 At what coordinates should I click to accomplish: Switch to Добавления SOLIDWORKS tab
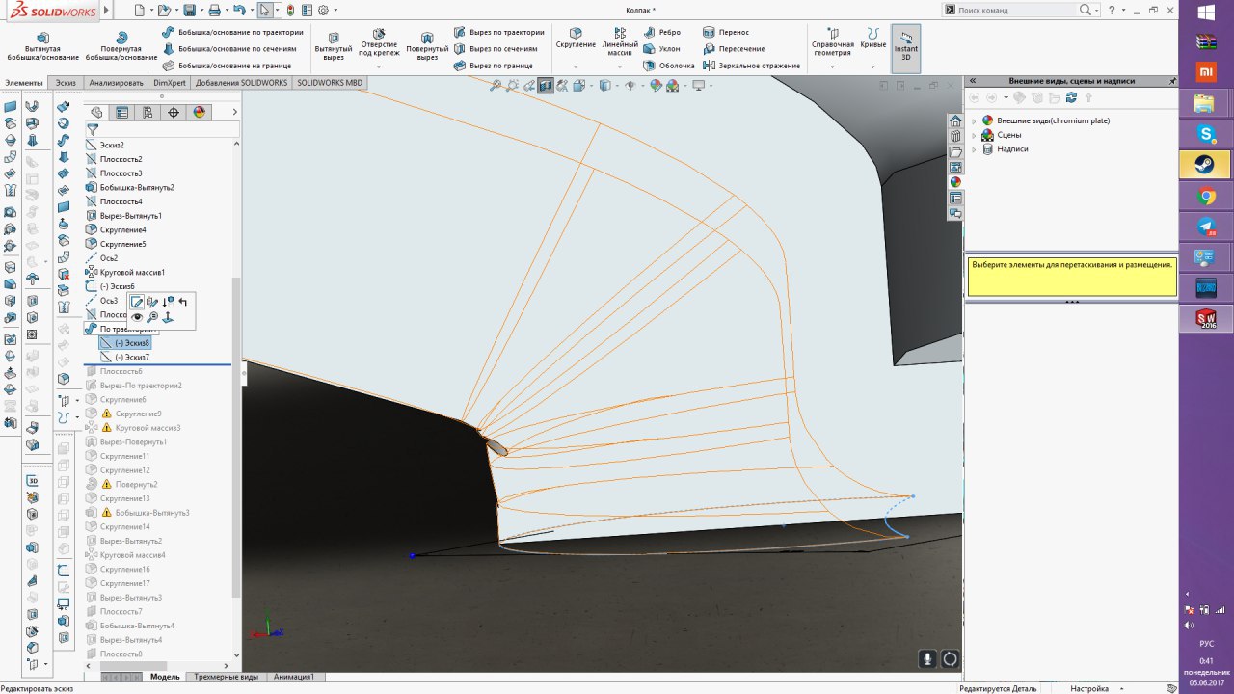click(x=241, y=83)
